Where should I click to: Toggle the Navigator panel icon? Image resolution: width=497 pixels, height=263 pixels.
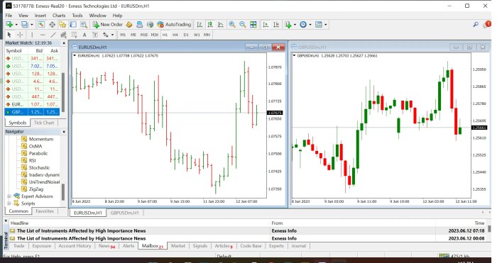click(x=62, y=24)
